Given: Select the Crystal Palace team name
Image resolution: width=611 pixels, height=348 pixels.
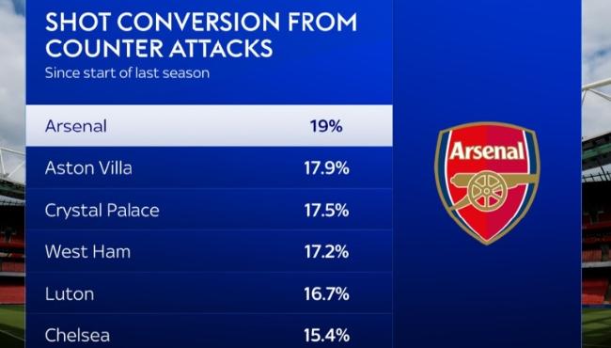Looking at the screenshot, I should pyautogui.click(x=102, y=211).
